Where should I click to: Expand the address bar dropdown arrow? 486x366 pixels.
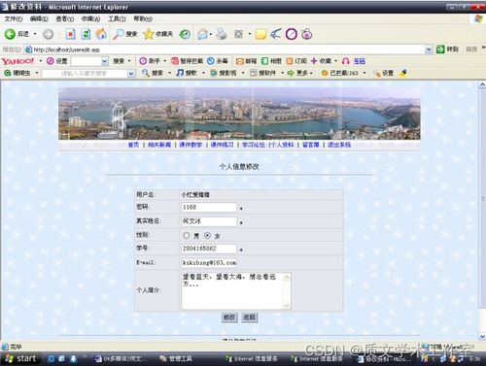[x=429, y=50]
